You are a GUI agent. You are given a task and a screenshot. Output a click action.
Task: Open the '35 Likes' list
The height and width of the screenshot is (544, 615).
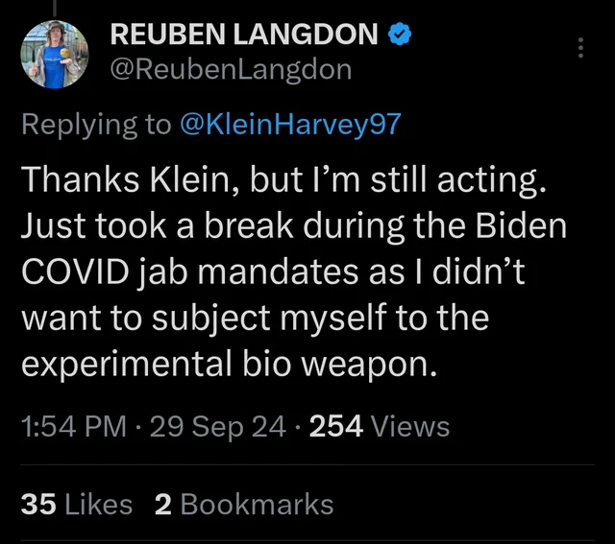tap(77, 504)
